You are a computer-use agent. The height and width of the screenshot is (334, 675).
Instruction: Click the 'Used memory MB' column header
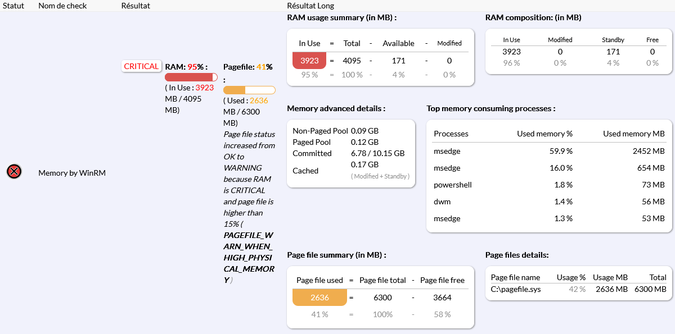633,134
